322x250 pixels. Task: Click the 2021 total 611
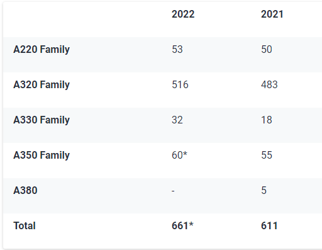269,225
